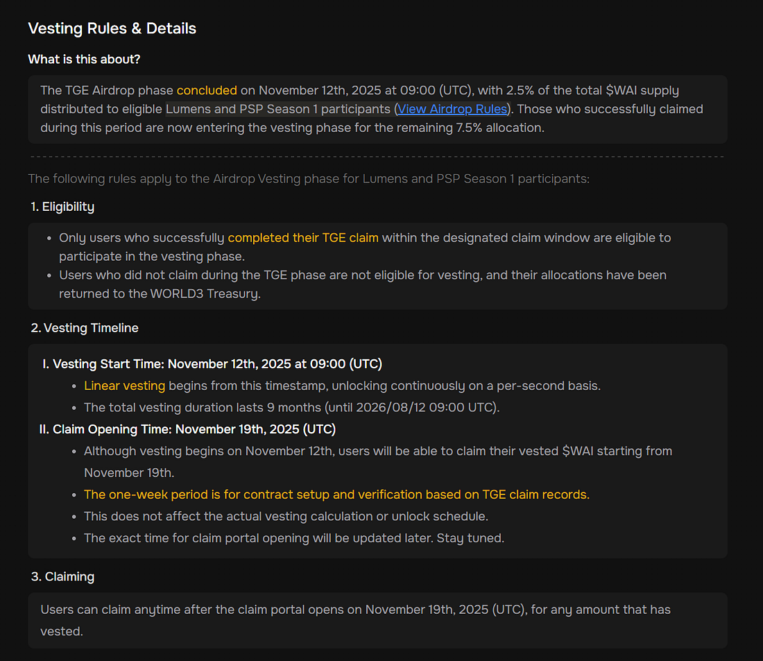This screenshot has height=661, width=763.
Task: Open the View Airdrop Rules link
Action: click(453, 109)
